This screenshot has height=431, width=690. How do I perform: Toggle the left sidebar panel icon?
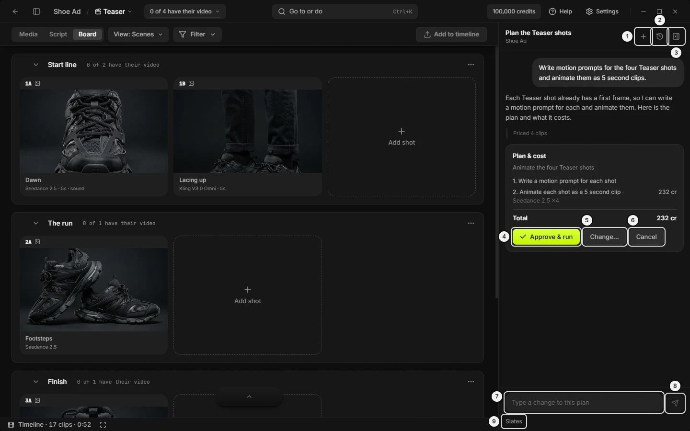point(36,11)
